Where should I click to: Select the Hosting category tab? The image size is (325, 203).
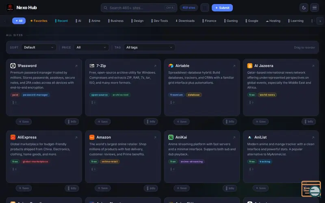coord(273,21)
